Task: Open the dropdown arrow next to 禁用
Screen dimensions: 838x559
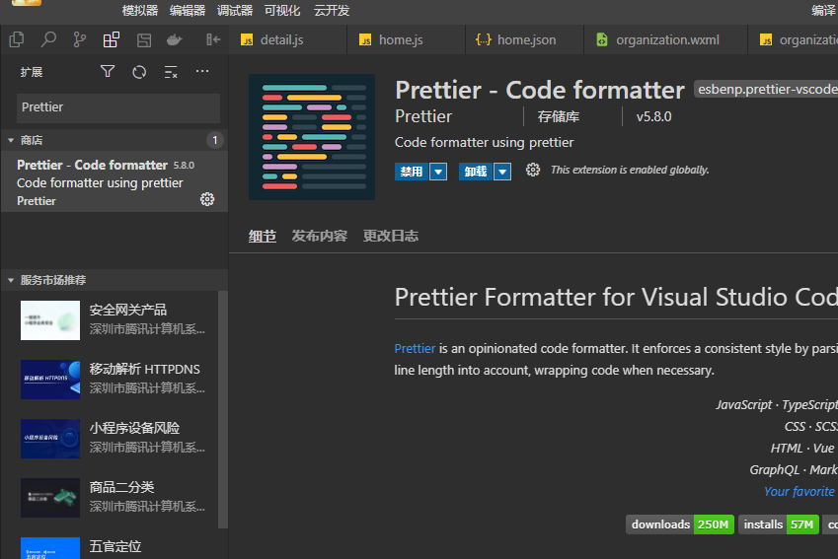Action: (x=438, y=172)
